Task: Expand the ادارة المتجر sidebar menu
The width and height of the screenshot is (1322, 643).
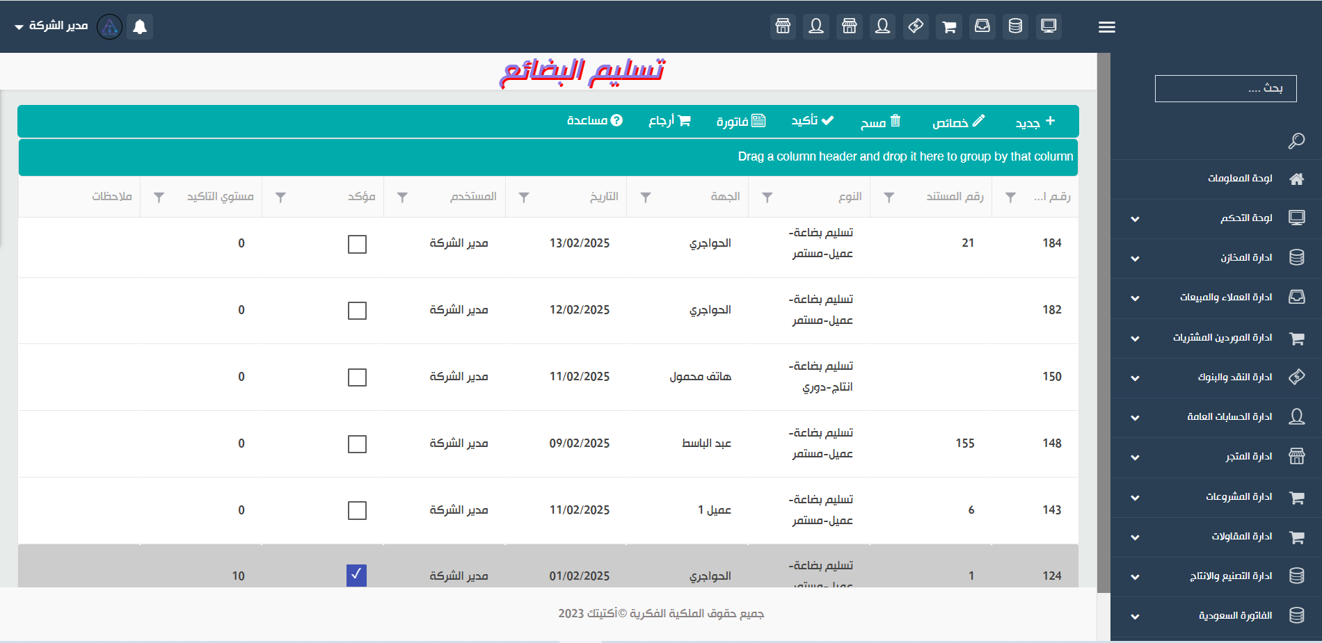Action: pos(1135,457)
